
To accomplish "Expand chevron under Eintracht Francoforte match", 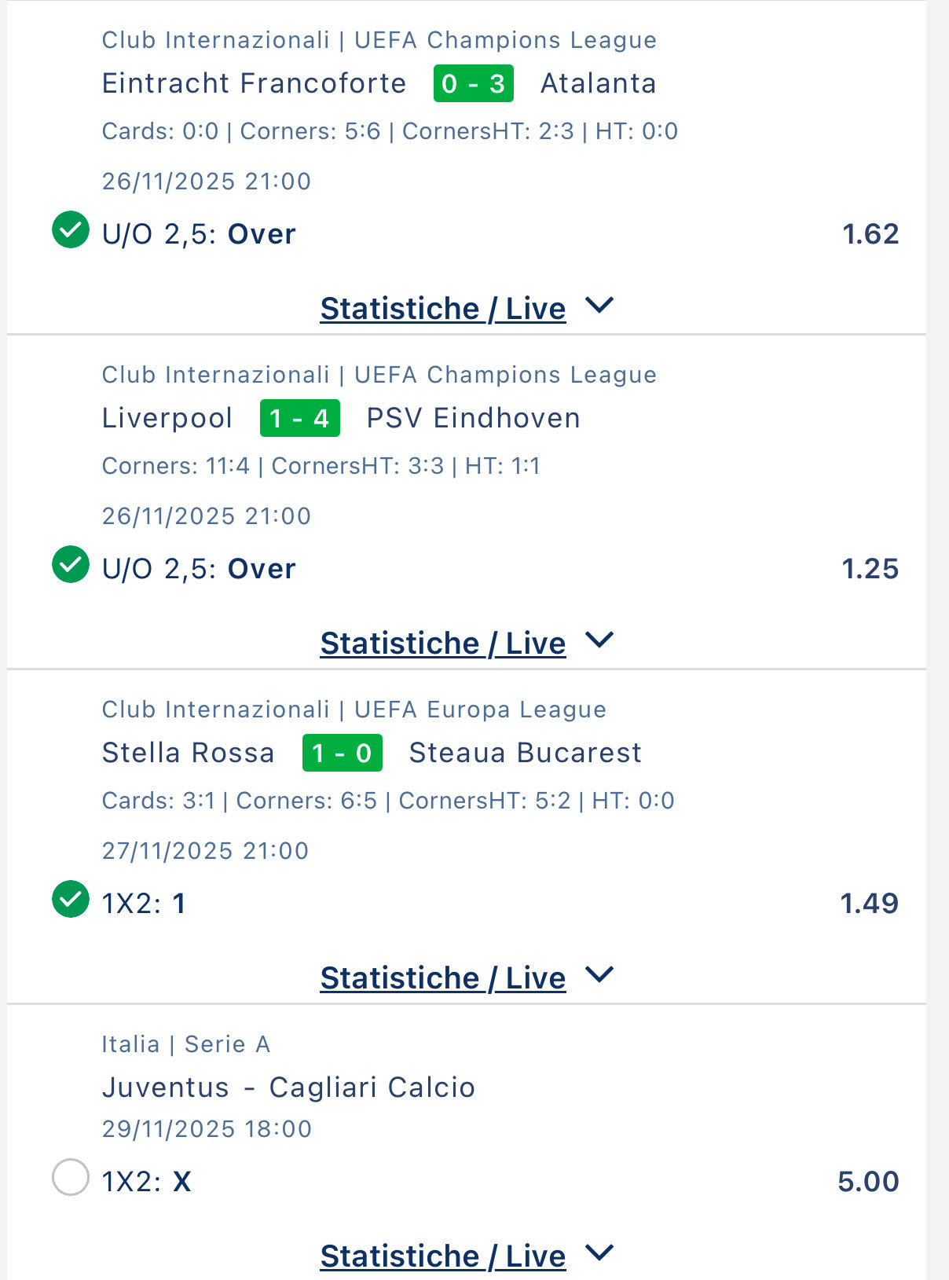I will (x=599, y=306).
